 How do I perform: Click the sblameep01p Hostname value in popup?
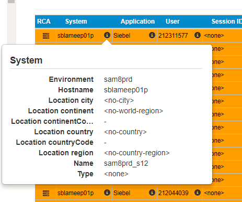tap(126, 90)
